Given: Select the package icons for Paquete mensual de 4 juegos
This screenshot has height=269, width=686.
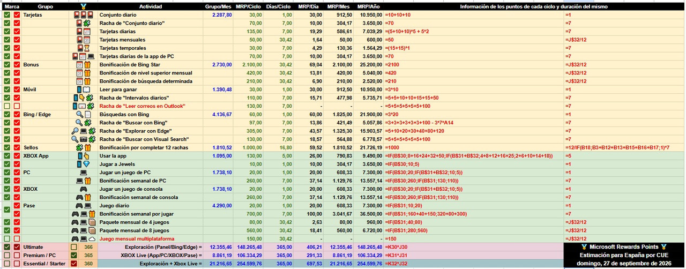Looking at the screenshot, I should click(x=83, y=222).
